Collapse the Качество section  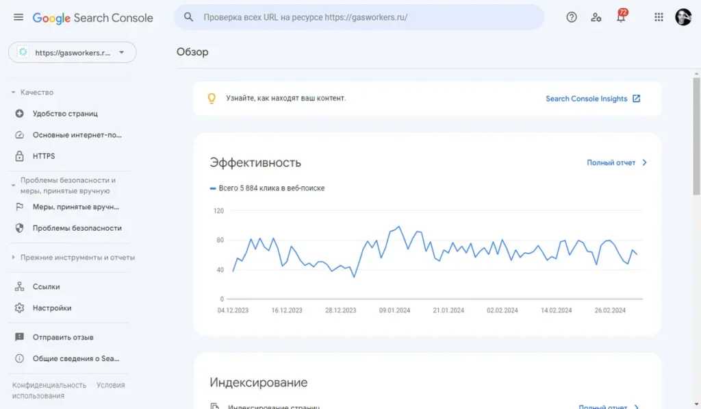pyautogui.click(x=13, y=92)
